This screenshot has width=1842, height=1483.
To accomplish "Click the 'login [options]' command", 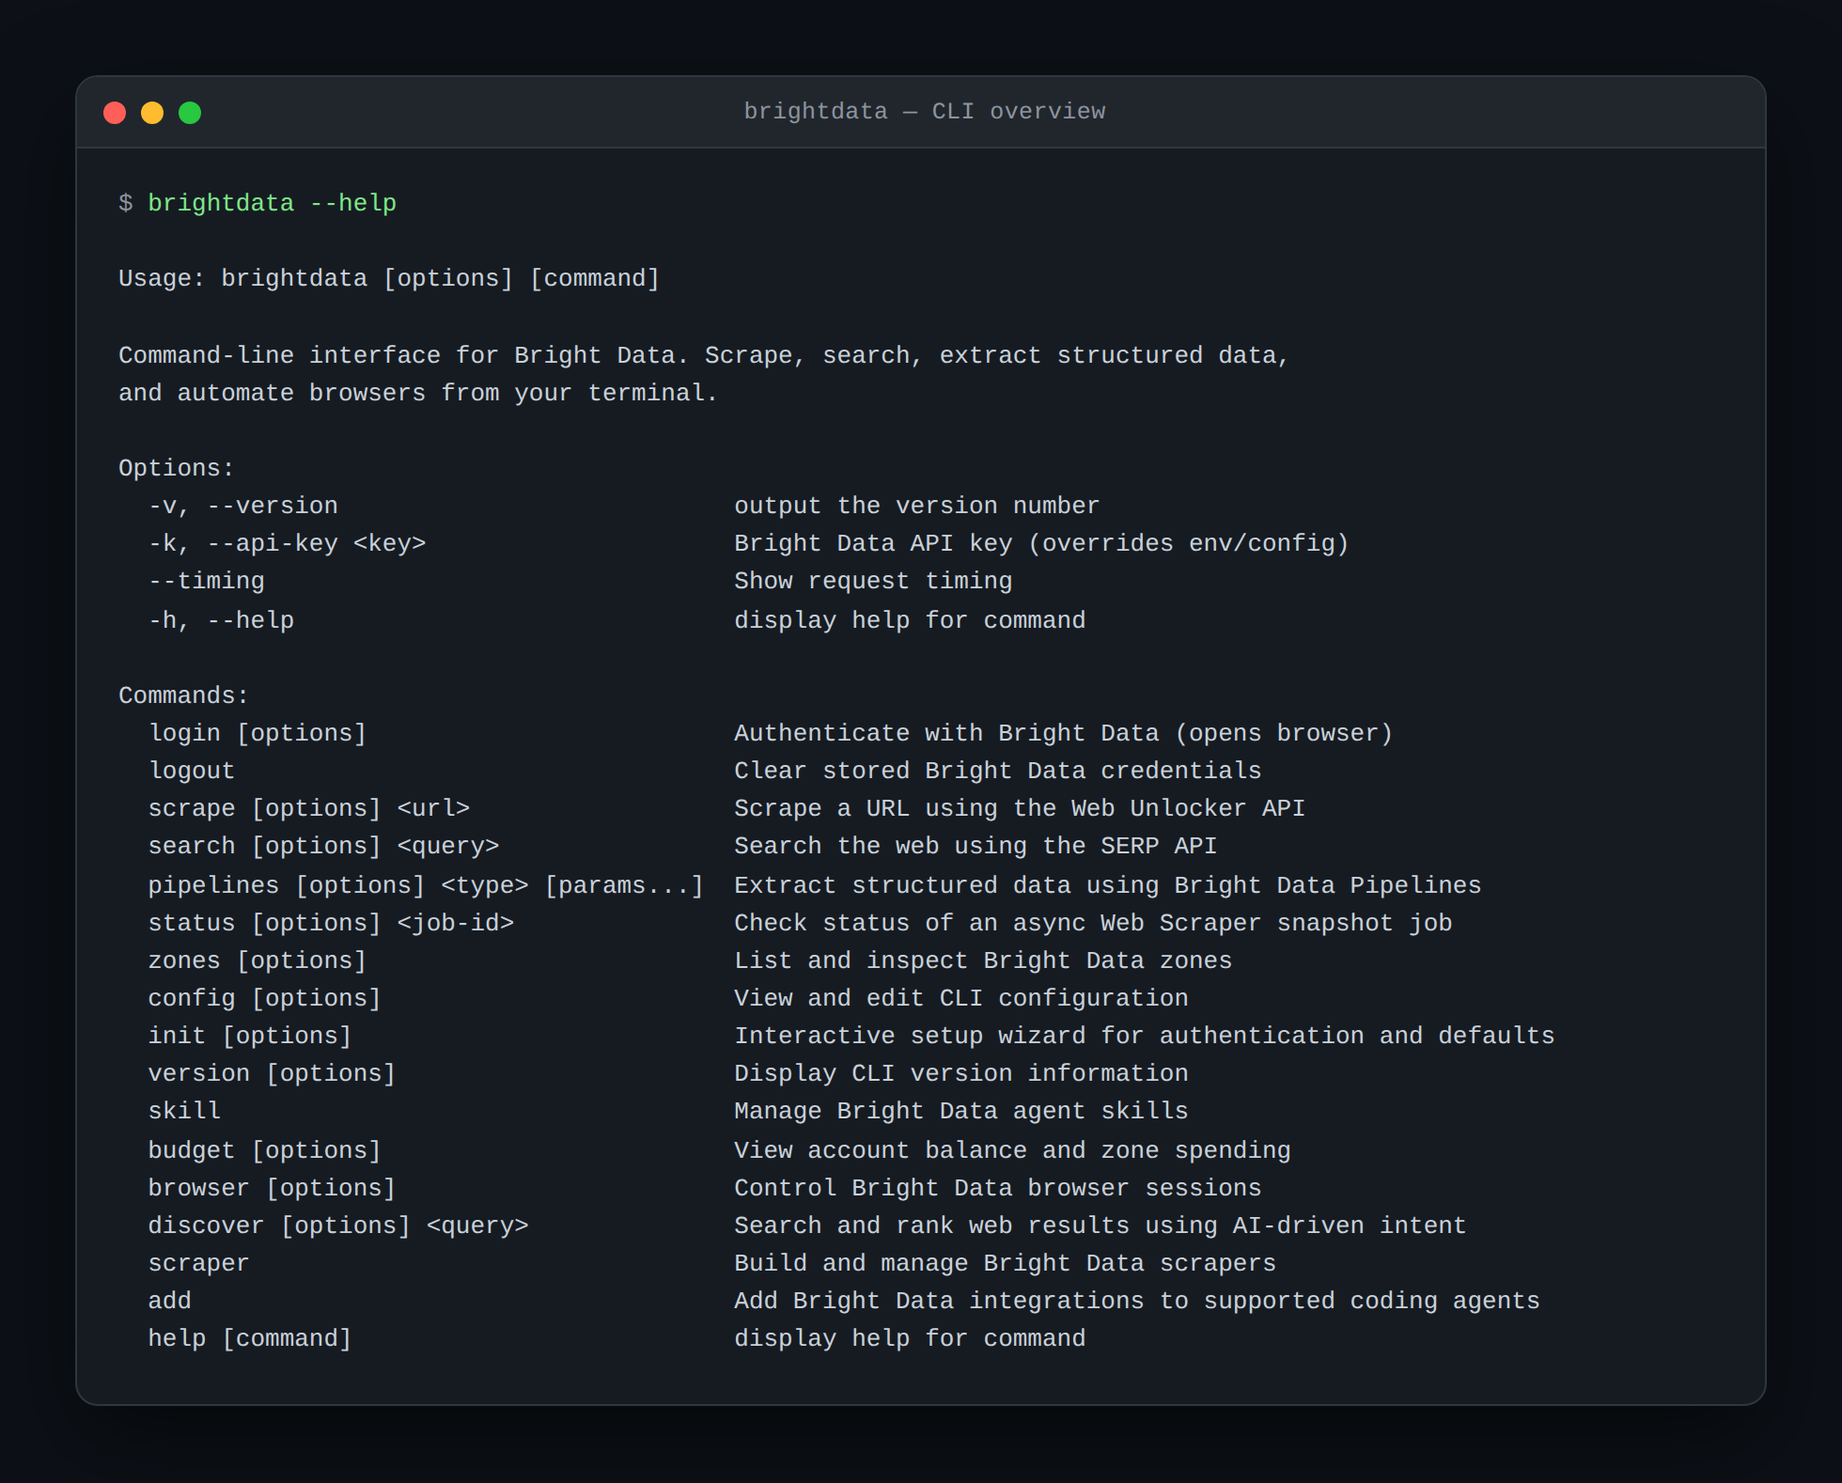I will coord(258,733).
